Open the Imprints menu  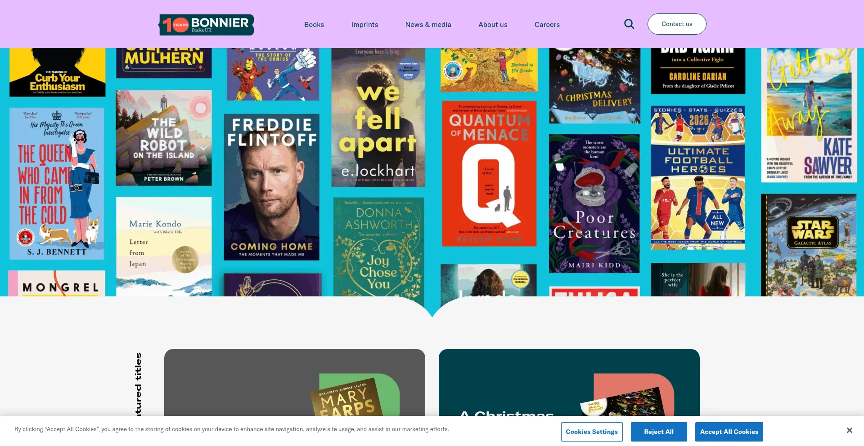click(364, 25)
